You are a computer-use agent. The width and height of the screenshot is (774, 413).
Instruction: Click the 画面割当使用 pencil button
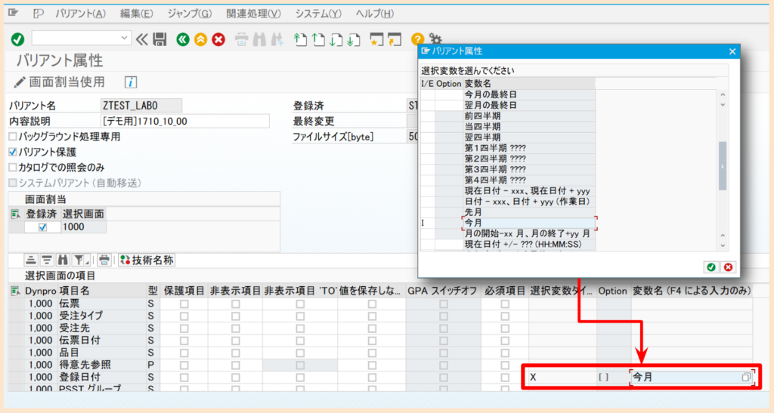coord(59,82)
